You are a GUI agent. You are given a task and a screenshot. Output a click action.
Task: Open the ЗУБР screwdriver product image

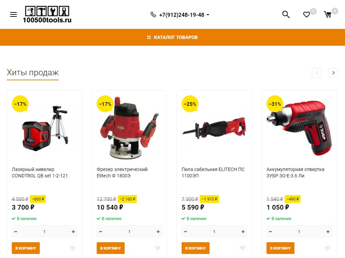pyautogui.click(x=299, y=128)
